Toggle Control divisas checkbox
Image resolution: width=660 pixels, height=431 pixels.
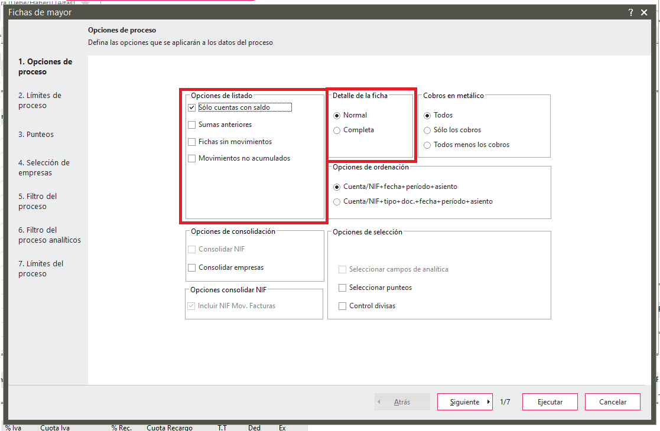(342, 306)
